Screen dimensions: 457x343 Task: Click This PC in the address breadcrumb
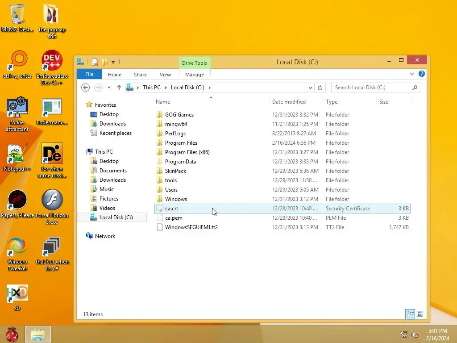[152, 88]
